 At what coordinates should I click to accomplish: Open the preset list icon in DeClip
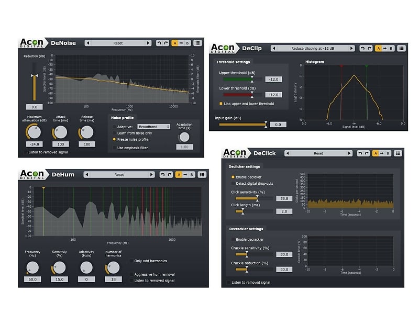coord(401,48)
